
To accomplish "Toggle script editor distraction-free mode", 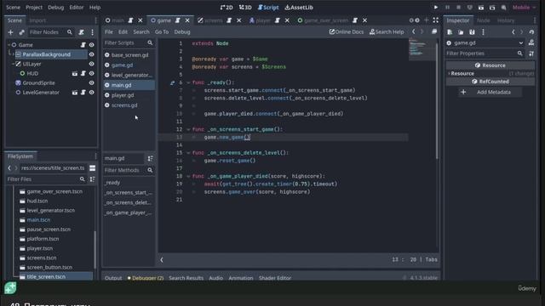I will coord(436,20).
